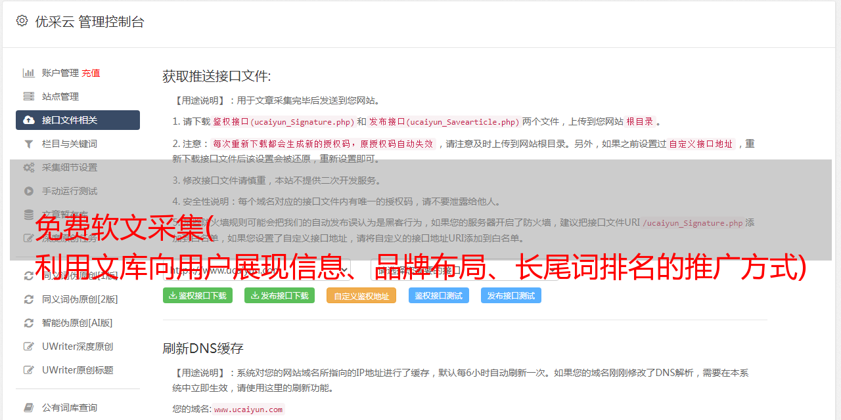
Task: Click the edit icon for UWriter深度原创
Action: point(29,346)
